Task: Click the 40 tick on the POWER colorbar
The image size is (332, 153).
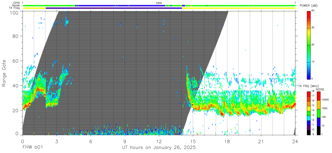Action: pos(313,11)
